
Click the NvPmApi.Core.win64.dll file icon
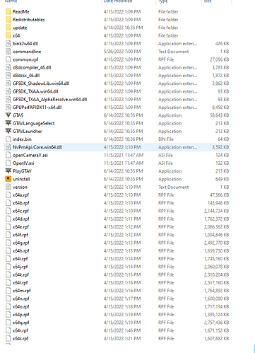[8, 147]
